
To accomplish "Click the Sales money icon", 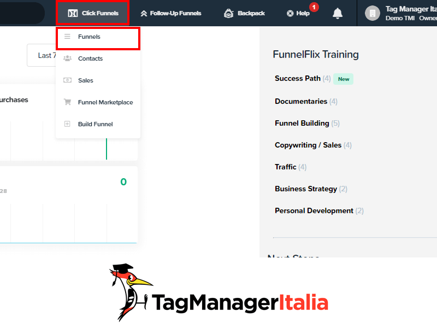I will pos(67,80).
